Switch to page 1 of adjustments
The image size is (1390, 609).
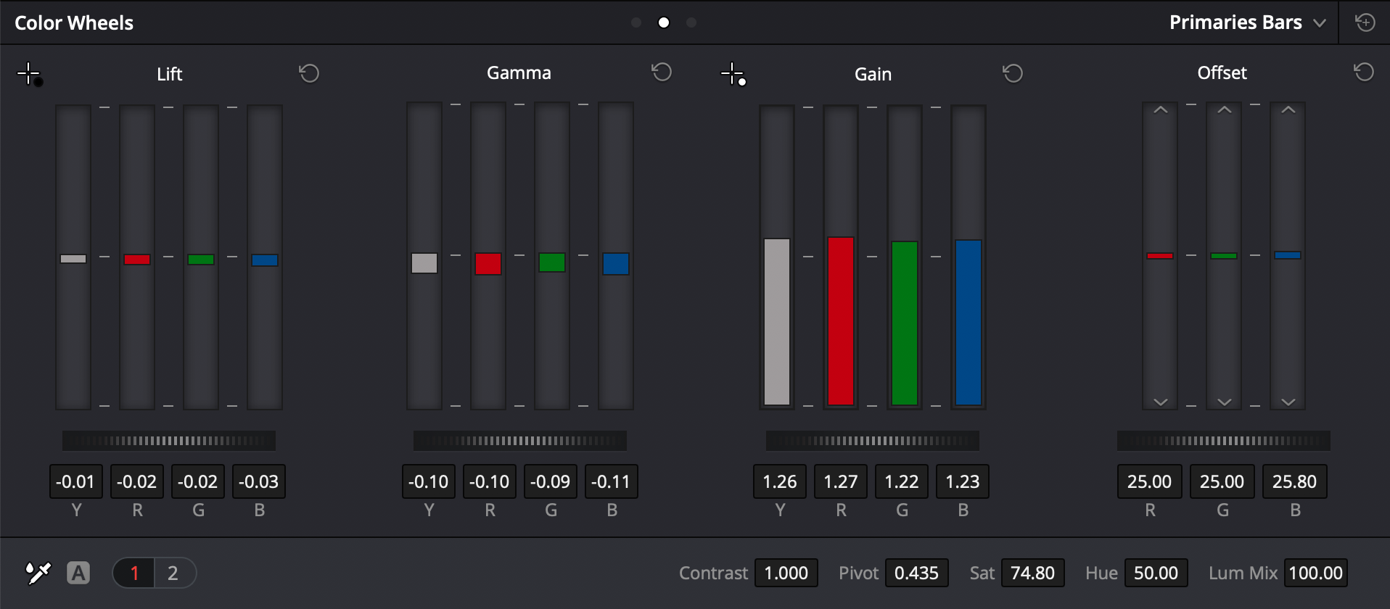point(134,573)
